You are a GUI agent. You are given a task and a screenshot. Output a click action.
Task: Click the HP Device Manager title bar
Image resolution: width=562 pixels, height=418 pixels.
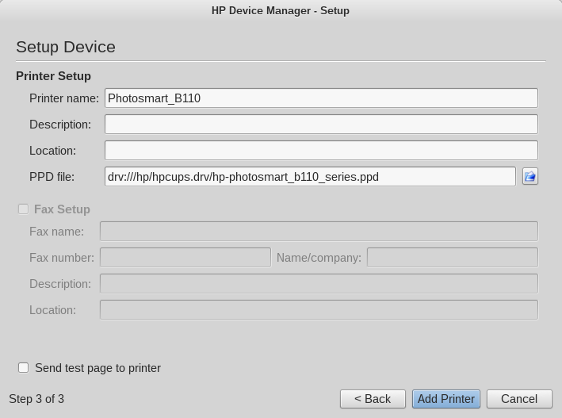tap(281, 10)
